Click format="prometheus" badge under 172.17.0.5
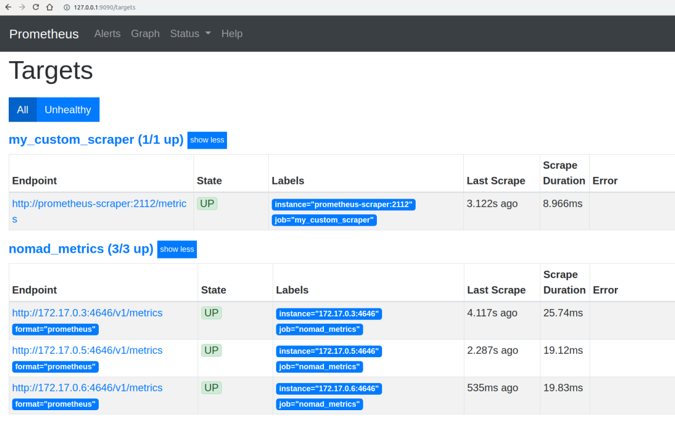 pos(55,367)
